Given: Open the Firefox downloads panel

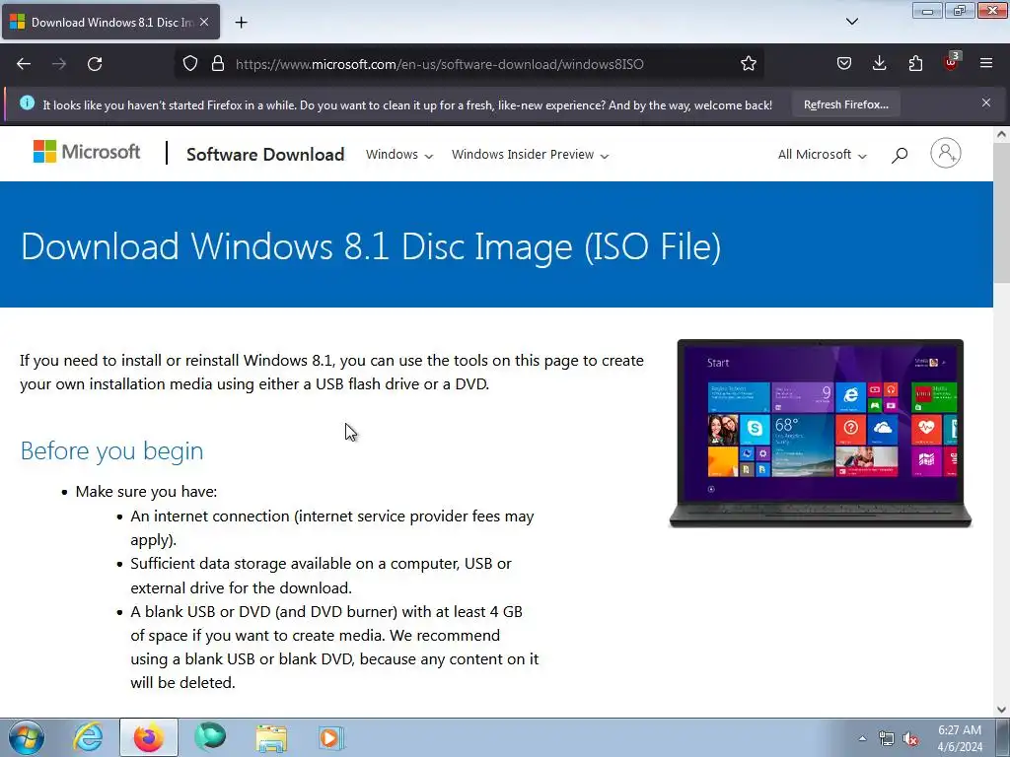Looking at the screenshot, I should (x=879, y=64).
